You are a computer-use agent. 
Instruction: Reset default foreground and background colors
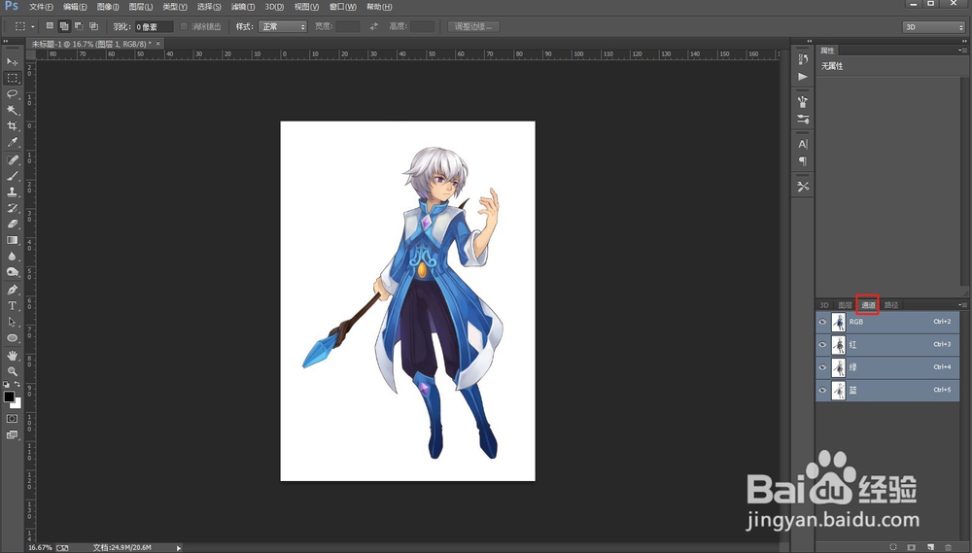click(x=6, y=384)
